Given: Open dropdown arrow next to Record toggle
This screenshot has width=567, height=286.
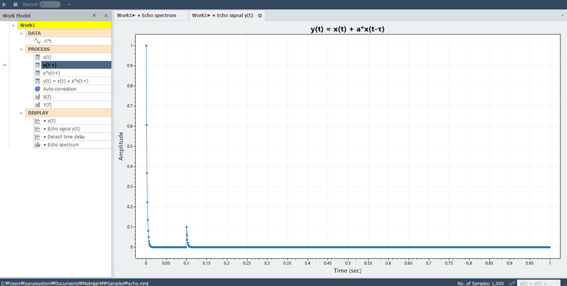Looking at the screenshot, I should (x=69, y=5).
